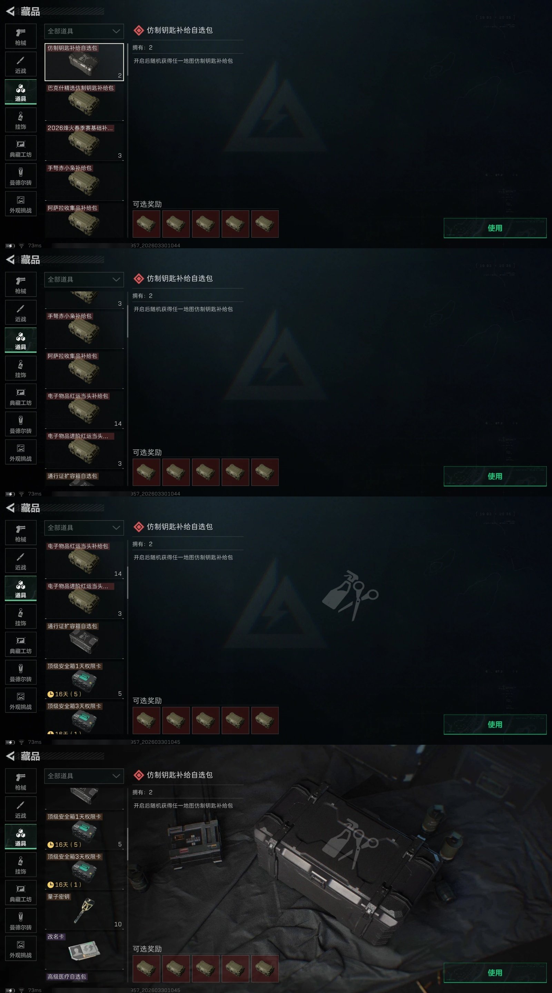Image resolution: width=552 pixels, height=993 pixels.
Task: Select the 量子密钥 key item
Action: click(84, 910)
